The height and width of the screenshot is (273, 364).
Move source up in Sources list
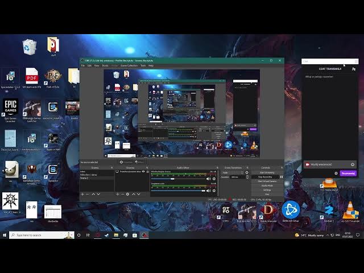click(x=134, y=194)
